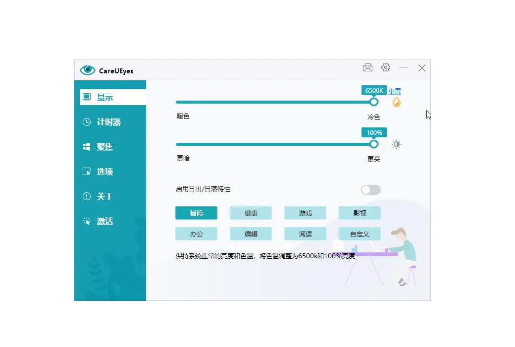Click the 冷色 cool label
Screen dimensions: 515x347
373,117
